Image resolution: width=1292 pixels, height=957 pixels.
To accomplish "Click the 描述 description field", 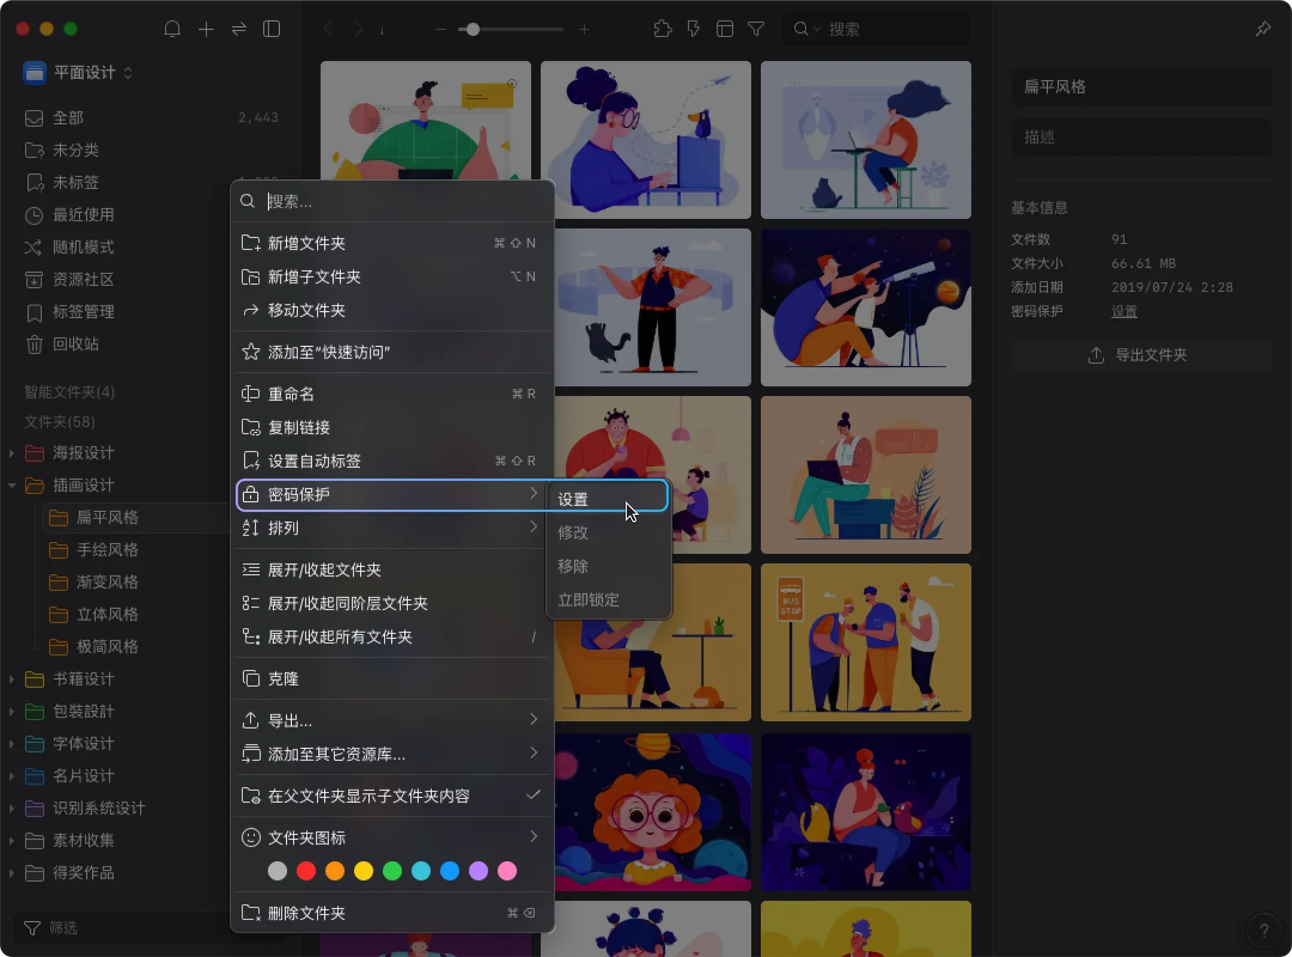I will (1141, 137).
